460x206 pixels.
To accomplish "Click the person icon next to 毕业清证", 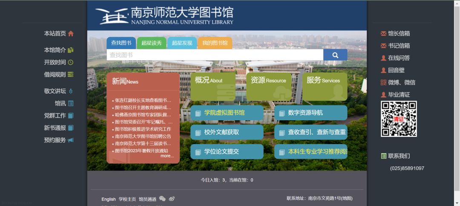I will 383,95.
